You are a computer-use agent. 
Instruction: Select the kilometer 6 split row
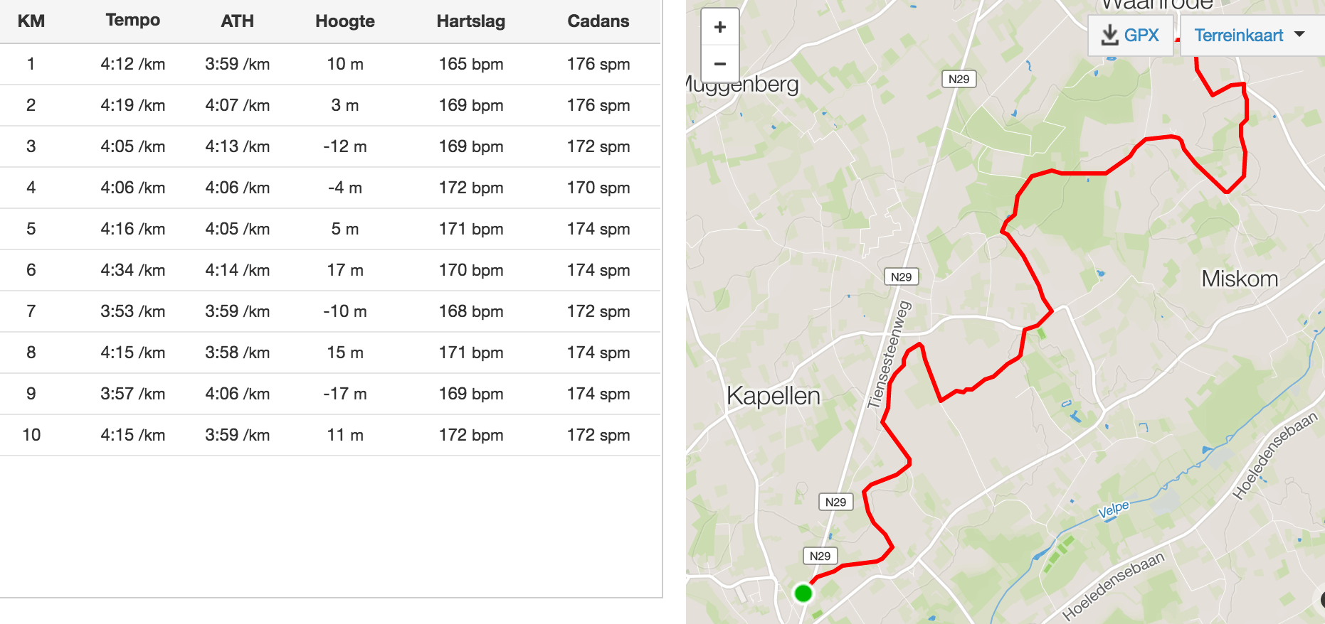[x=330, y=270]
